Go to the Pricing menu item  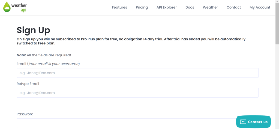coord(142,7)
